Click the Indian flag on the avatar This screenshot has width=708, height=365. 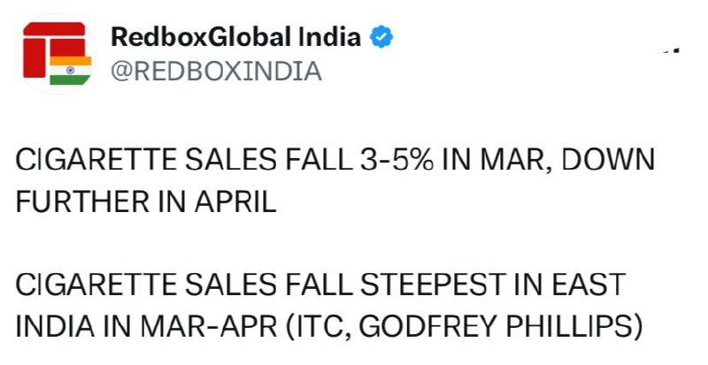[x=71, y=71]
